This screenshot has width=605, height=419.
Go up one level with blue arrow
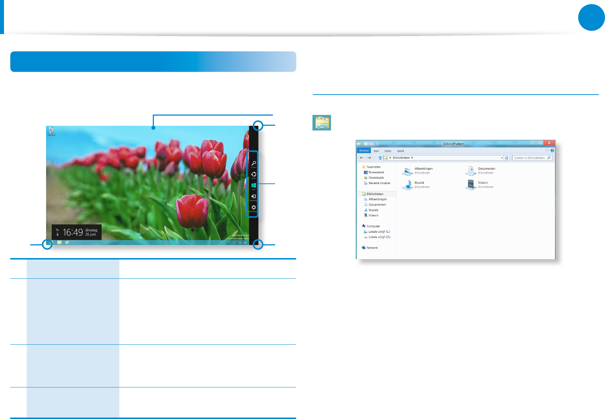pos(380,158)
